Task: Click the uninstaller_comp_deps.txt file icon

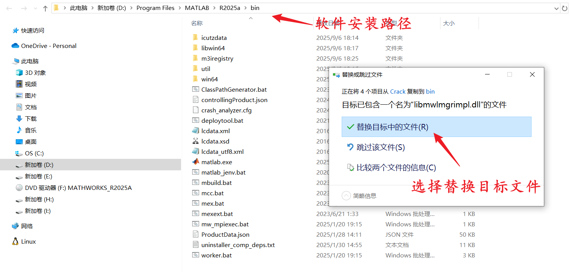Action: click(x=195, y=245)
